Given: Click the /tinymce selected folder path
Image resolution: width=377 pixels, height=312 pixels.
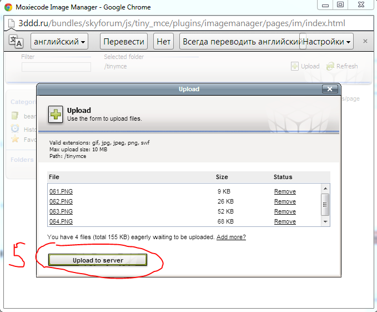Looking at the screenshot, I should 115,66.
